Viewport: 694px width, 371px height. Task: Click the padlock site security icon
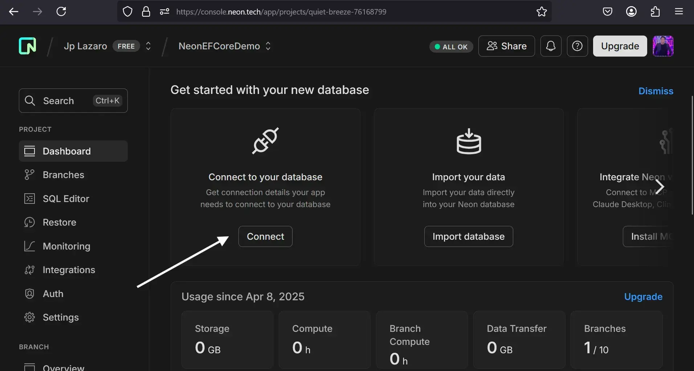point(146,12)
